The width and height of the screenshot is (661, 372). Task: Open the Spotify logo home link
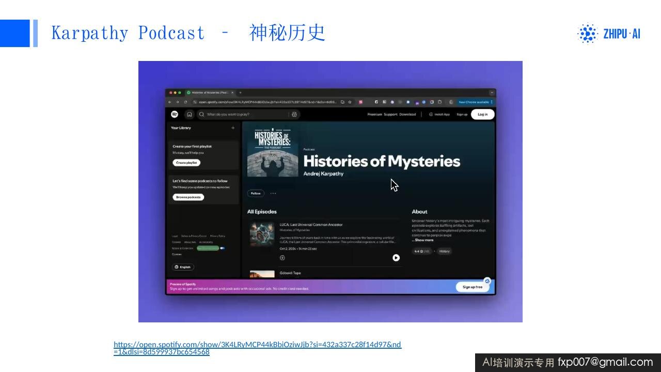pos(175,114)
